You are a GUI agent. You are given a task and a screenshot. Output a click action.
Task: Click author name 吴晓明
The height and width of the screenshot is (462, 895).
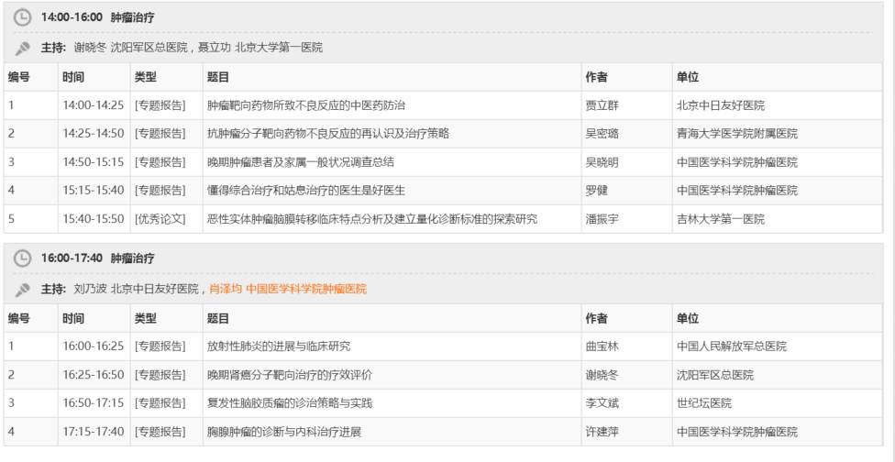(x=602, y=162)
